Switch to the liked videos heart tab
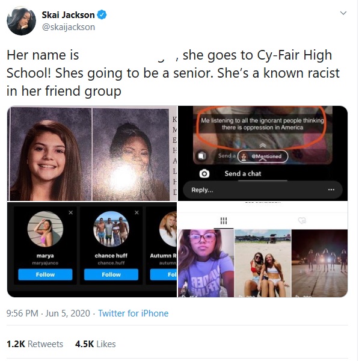The height and width of the screenshot is (361, 362). [302, 221]
